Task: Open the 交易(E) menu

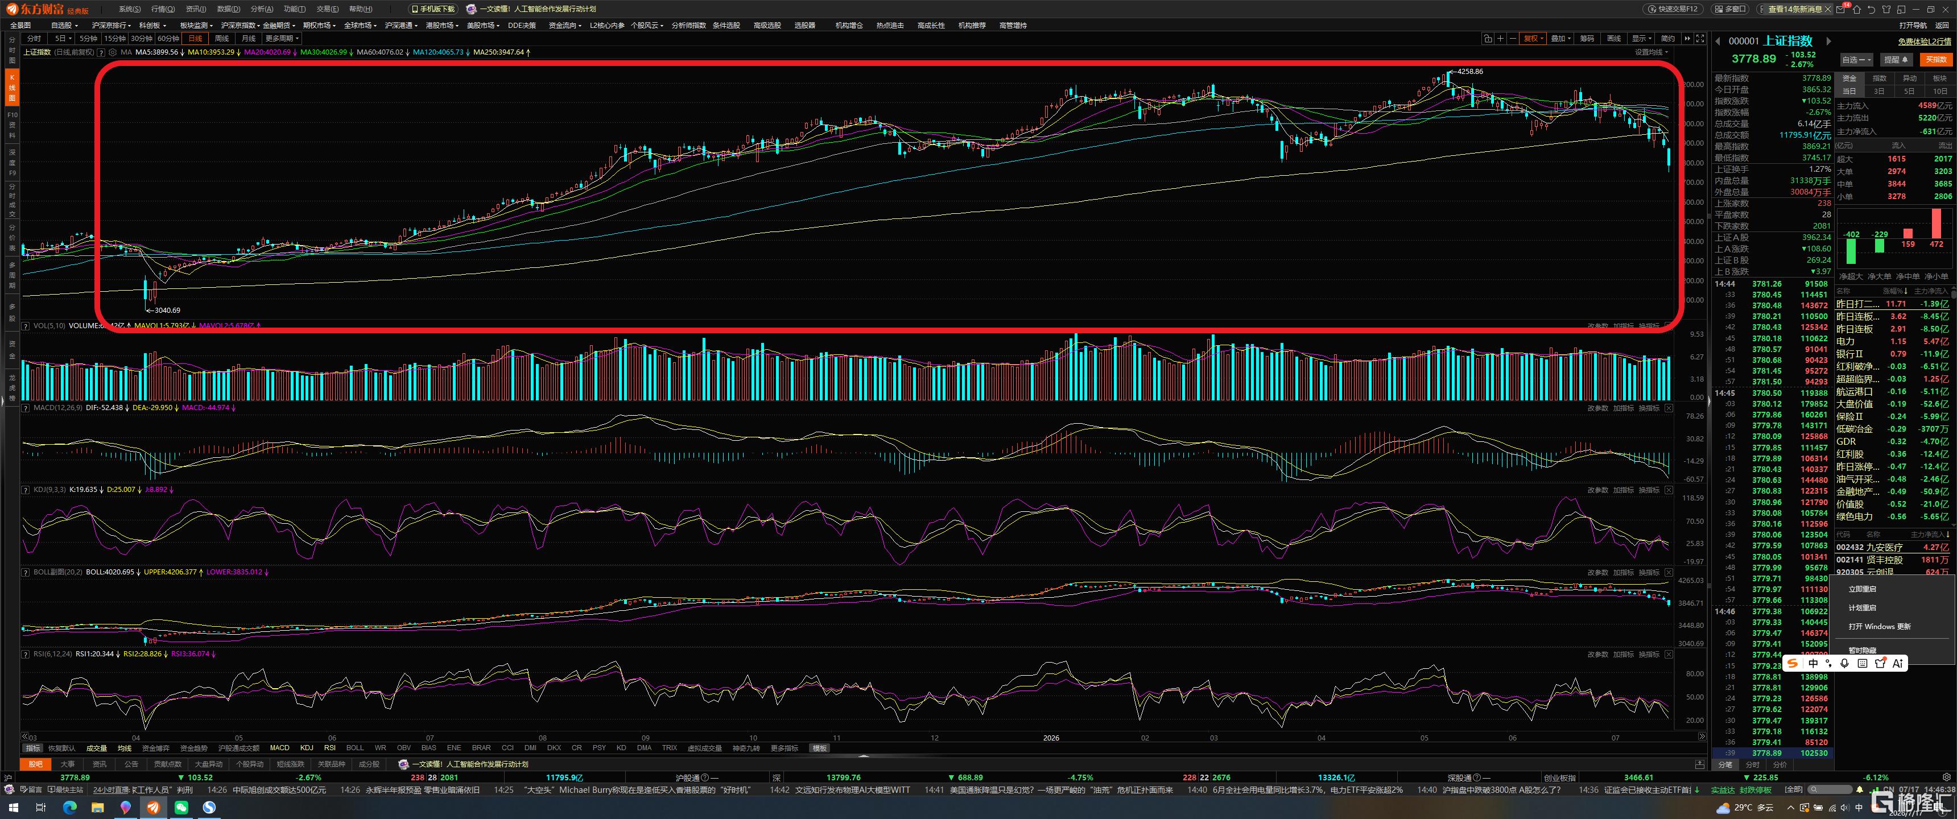Action: pyautogui.click(x=328, y=9)
